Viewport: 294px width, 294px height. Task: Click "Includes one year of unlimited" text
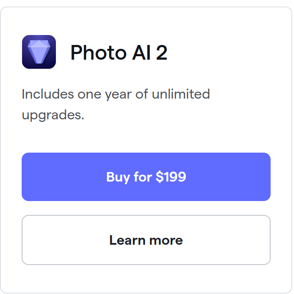tap(116, 94)
